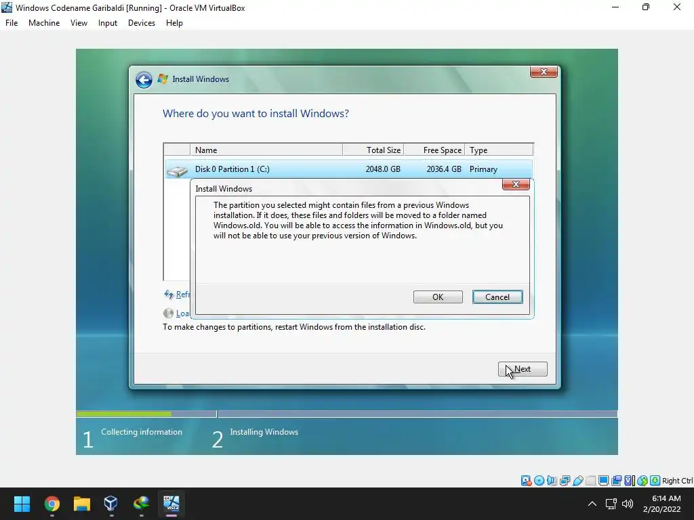
Task: Open VirtualBox recording indicator
Action: [616, 481]
